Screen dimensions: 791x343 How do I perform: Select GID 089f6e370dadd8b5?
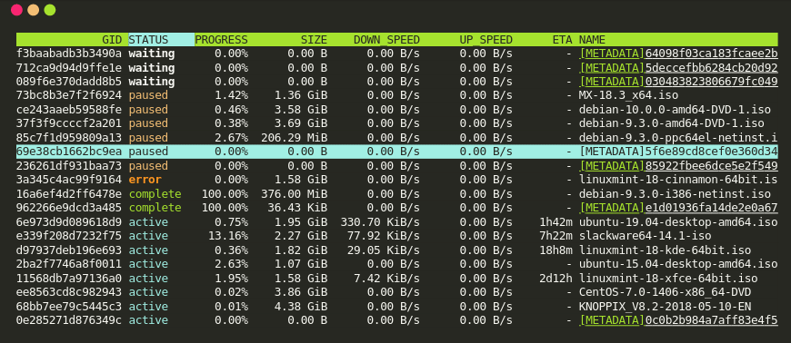click(68, 82)
